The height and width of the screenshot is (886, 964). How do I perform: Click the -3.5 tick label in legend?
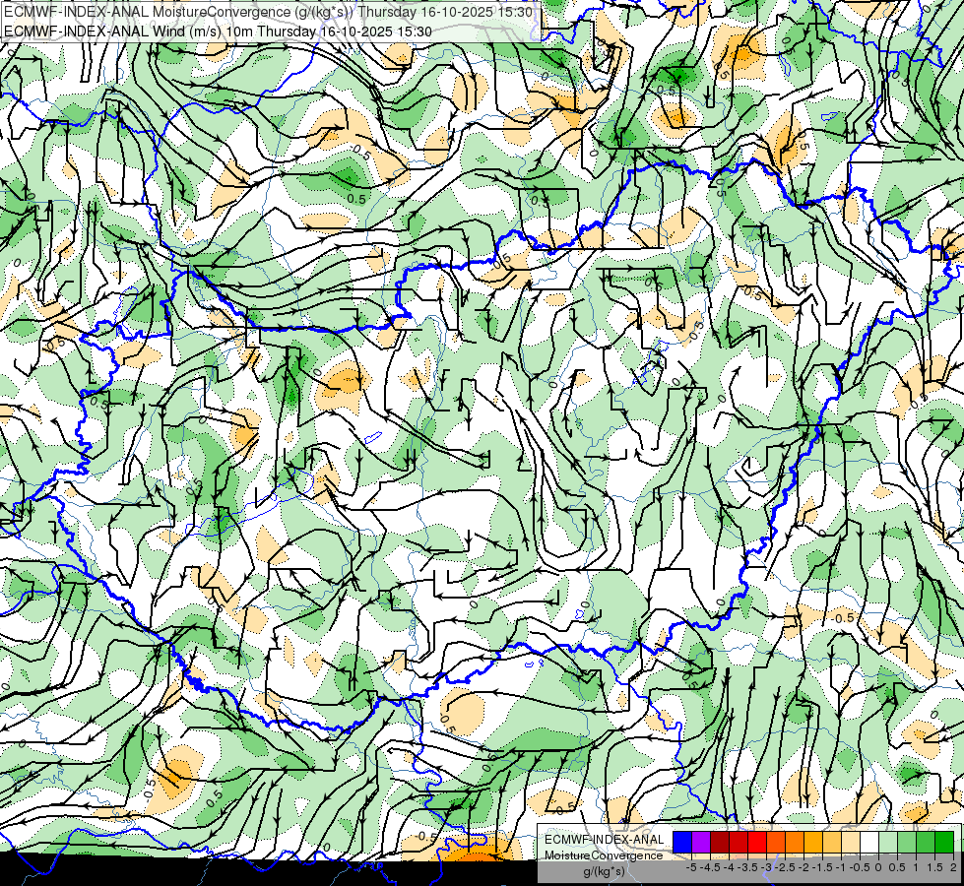point(747,867)
